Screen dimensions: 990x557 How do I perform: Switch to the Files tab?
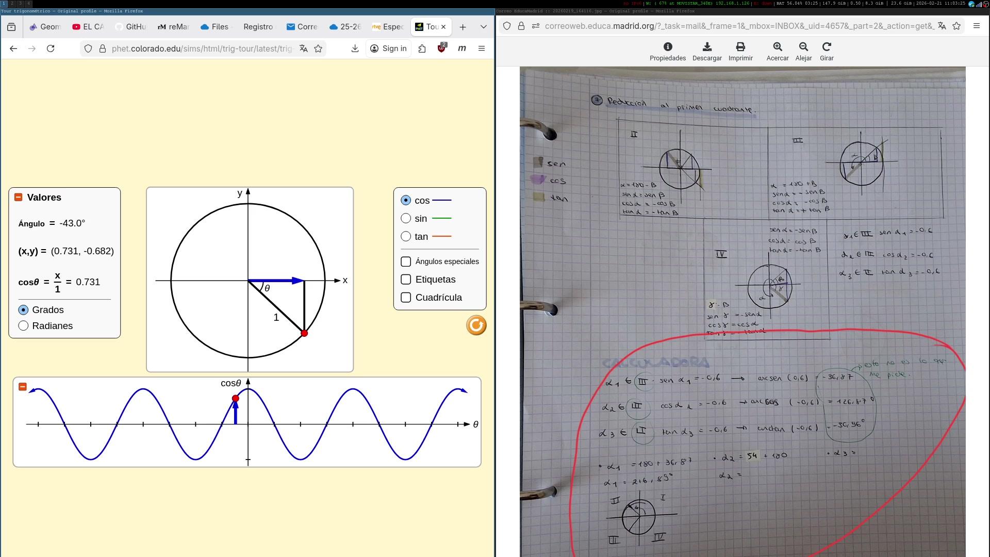tap(216, 27)
